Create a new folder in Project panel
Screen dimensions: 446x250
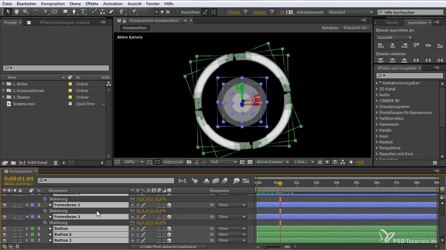coord(13,162)
